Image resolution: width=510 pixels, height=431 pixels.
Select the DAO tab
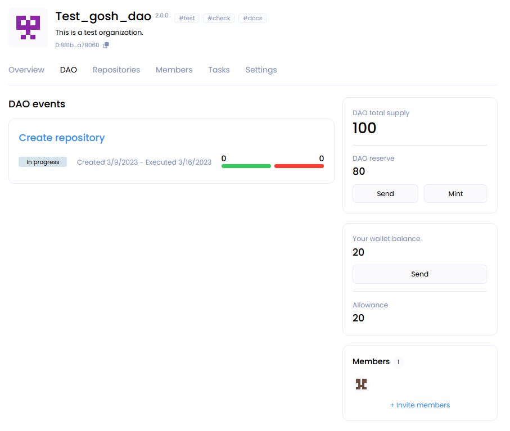(x=69, y=70)
